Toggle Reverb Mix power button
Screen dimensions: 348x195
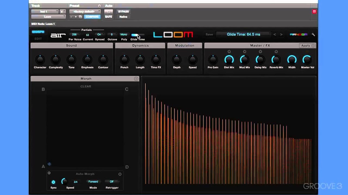(276, 51)
